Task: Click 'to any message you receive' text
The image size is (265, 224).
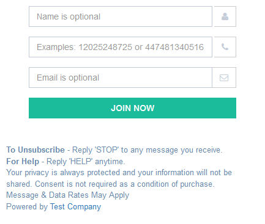Action: click(171, 150)
